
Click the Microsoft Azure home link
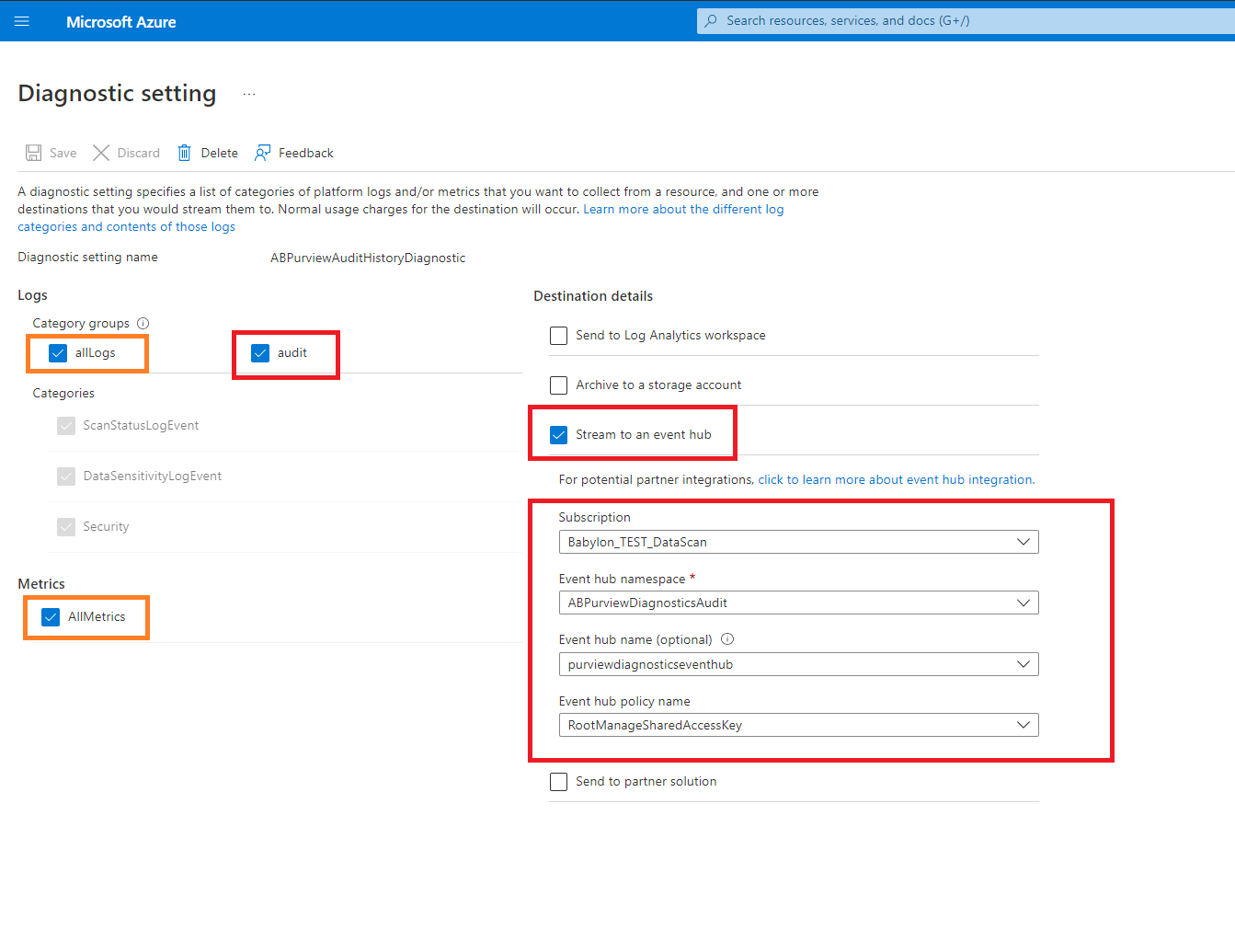point(120,22)
